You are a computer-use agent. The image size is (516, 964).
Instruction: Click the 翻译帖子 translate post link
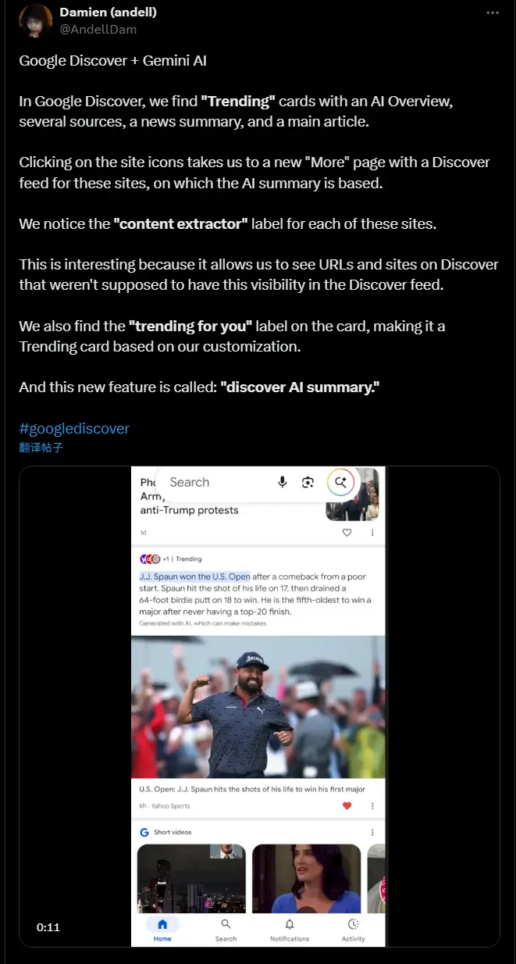point(41,448)
